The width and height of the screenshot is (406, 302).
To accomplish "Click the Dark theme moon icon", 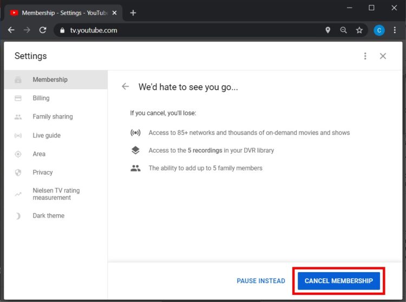I will click(18, 216).
